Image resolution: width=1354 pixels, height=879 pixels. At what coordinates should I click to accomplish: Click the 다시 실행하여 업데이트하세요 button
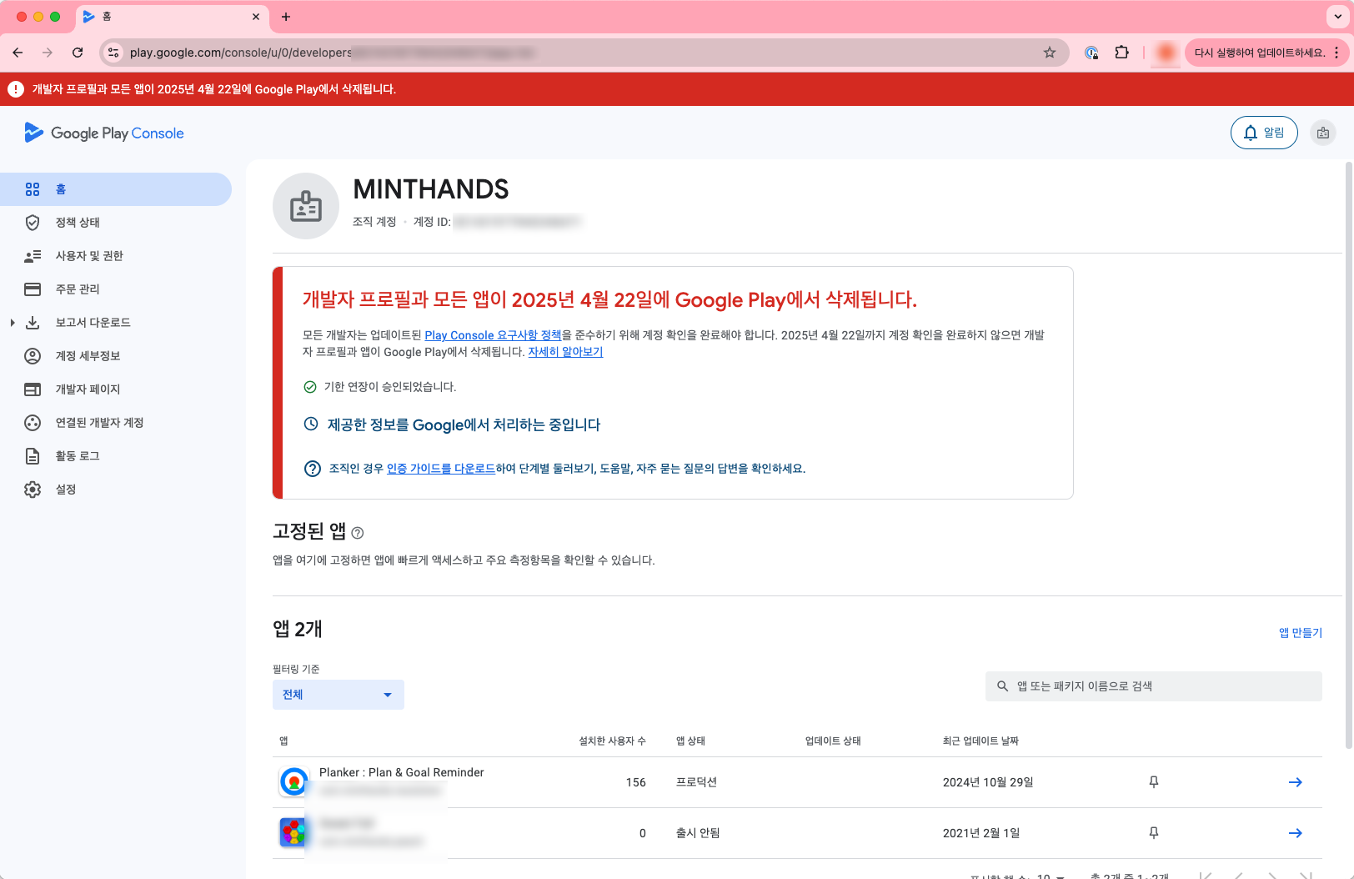click(x=1259, y=53)
